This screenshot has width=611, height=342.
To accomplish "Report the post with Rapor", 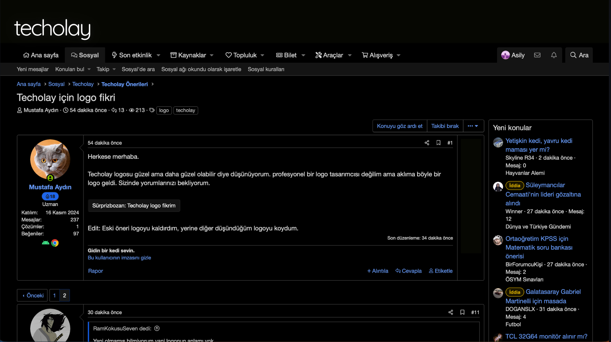I will (x=96, y=271).
